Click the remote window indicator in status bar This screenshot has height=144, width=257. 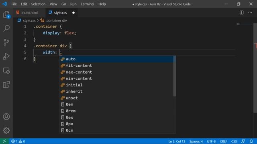(x=4, y=141)
